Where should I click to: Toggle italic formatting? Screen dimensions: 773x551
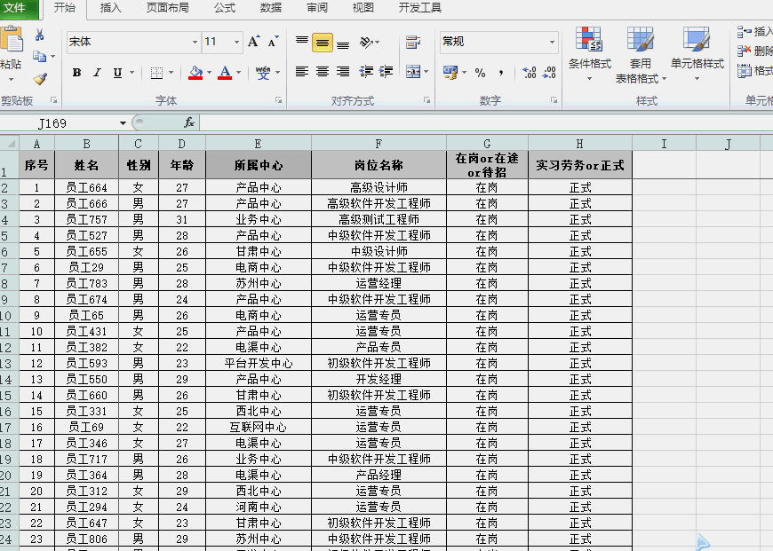coord(97,73)
